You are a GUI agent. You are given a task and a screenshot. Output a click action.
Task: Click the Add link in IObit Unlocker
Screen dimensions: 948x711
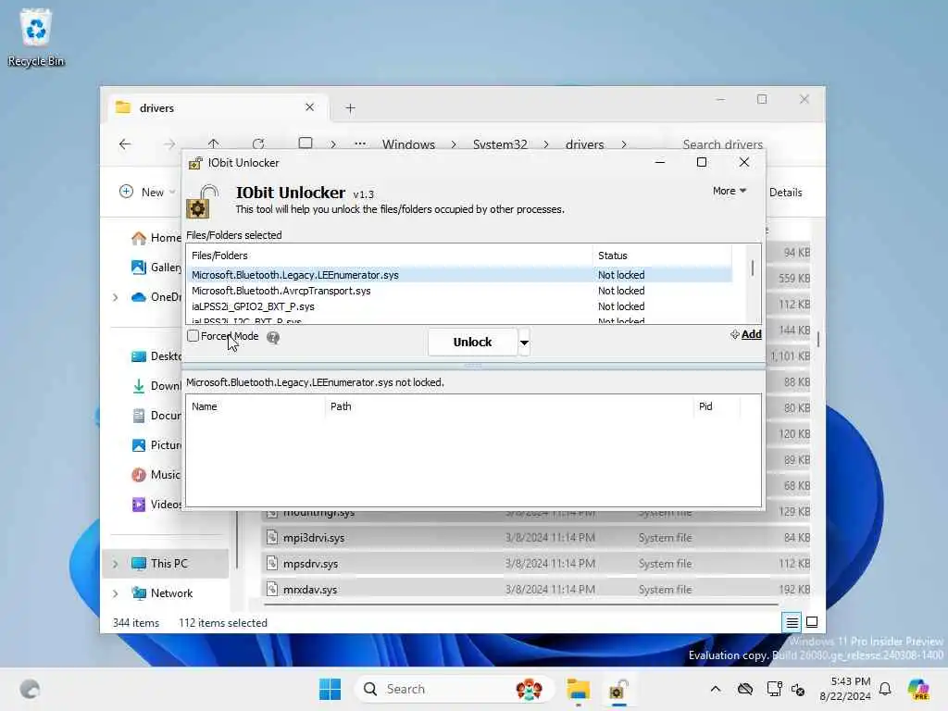pyautogui.click(x=746, y=334)
